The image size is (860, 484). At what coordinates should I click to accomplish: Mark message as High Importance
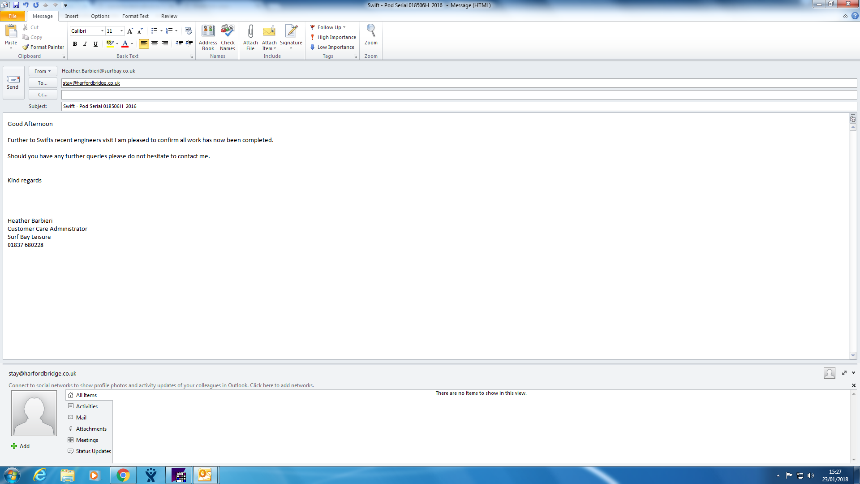click(333, 37)
